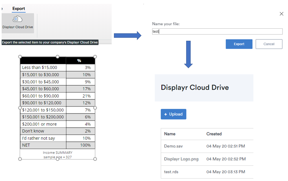Open Displayr Logo.png in the file list
The height and width of the screenshot is (181, 288).
181,159
